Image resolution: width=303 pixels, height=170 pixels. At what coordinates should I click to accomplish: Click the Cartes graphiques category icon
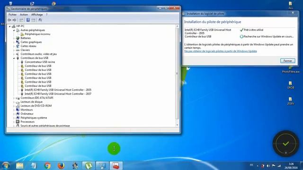click(x=18, y=42)
